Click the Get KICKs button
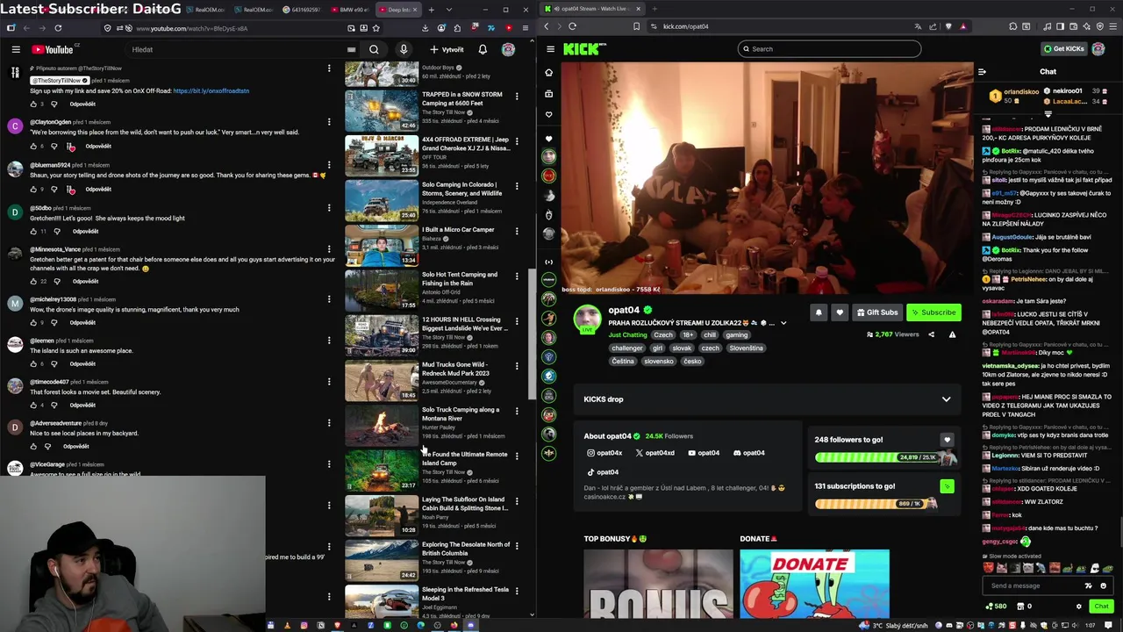The height and width of the screenshot is (632, 1123). [x=1064, y=49]
